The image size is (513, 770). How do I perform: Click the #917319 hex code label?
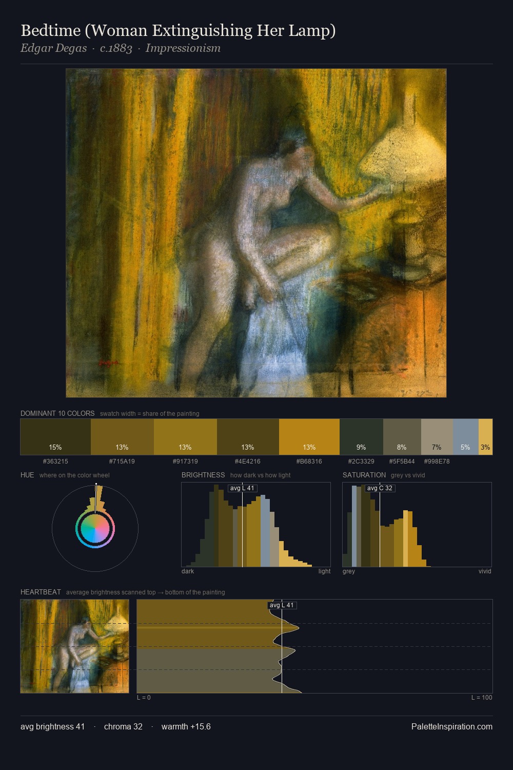coord(185,461)
